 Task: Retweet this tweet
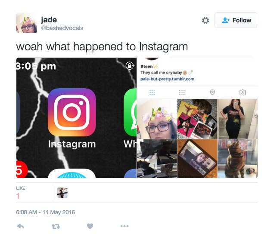[x=56, y=226]
